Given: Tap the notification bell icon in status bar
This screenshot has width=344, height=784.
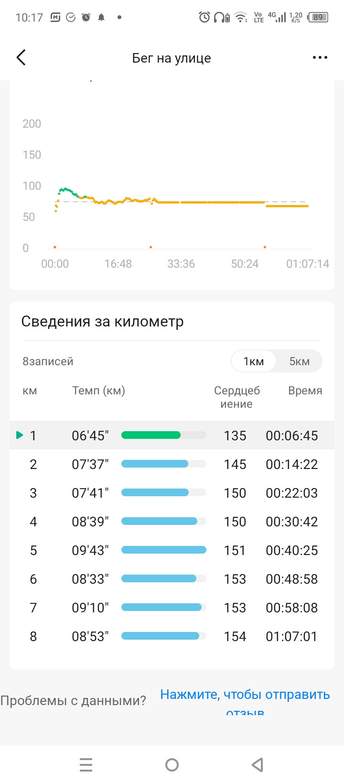Looking at the screenshot, I should coord(101,18).
